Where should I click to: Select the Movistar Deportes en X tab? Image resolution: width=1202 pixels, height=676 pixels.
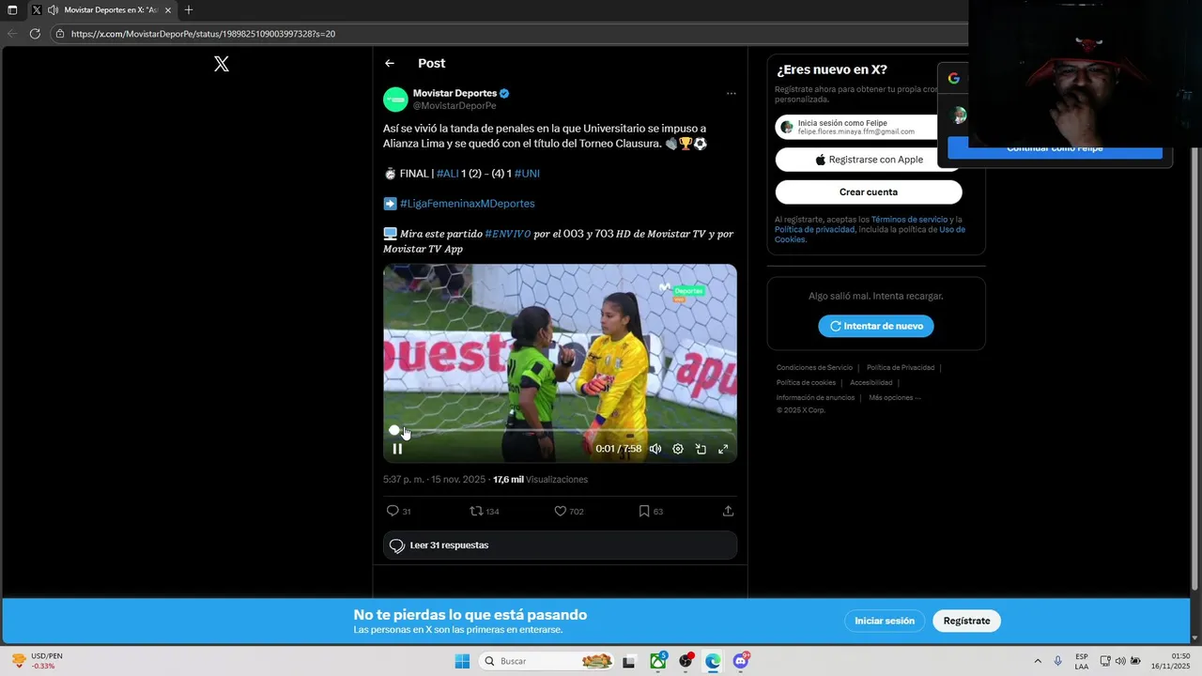click(101, 10)
